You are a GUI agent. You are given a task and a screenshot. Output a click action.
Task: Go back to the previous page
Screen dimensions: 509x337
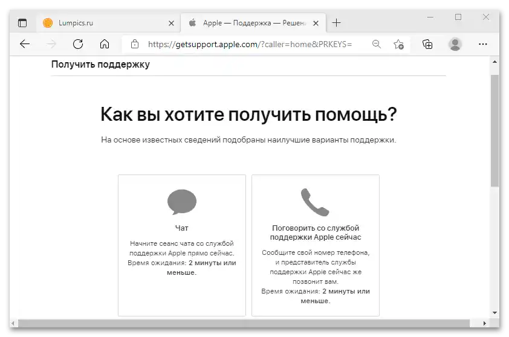click(x=25, y=44)
